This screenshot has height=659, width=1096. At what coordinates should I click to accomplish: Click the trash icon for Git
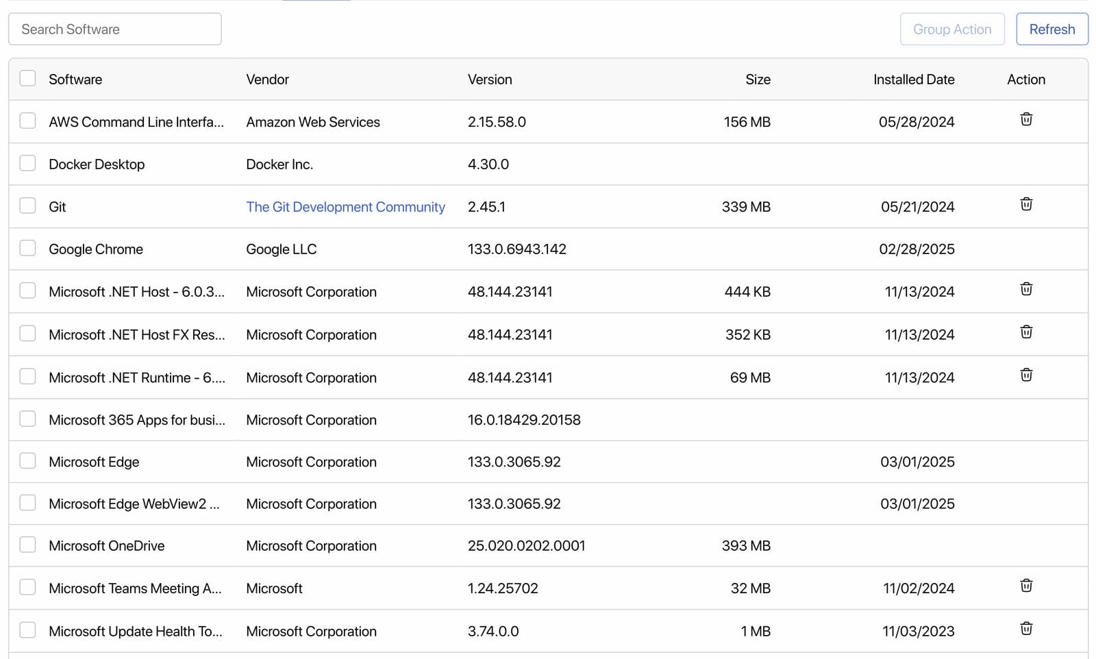click(1025, 205)
